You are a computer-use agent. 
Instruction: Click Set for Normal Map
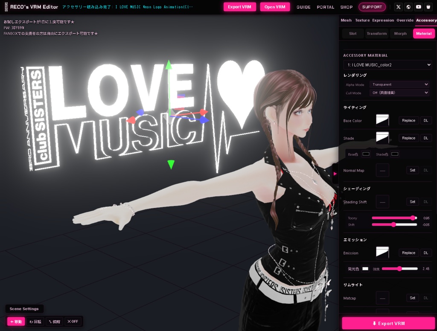(413, 170)
